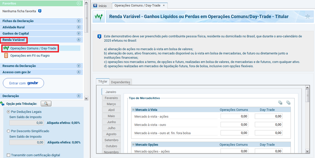Image resolution: width=315 pixels, height=158 pixels.
Task: Switch to the Dependentes tab
Action: (x=121, y=82)
